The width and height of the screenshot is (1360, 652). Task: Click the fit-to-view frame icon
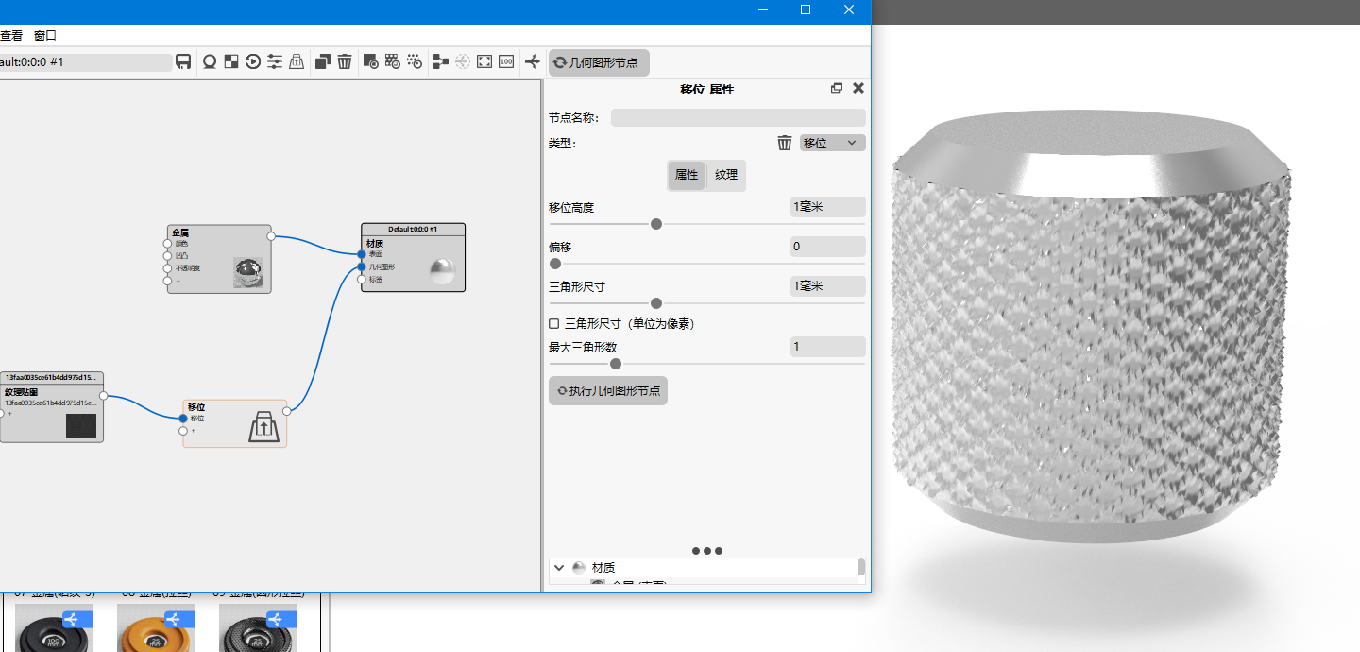484,61
